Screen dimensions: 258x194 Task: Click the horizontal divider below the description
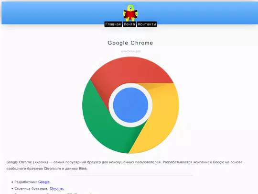(130, 175)
